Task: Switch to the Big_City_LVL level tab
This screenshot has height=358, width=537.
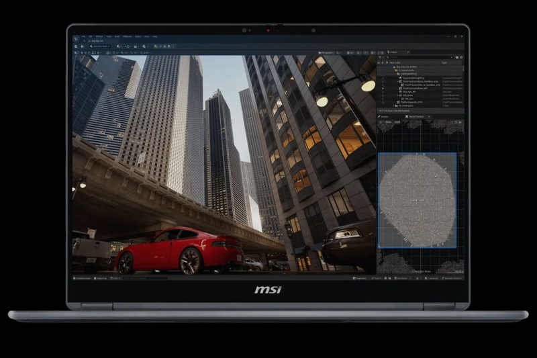Action: (97, 41)
